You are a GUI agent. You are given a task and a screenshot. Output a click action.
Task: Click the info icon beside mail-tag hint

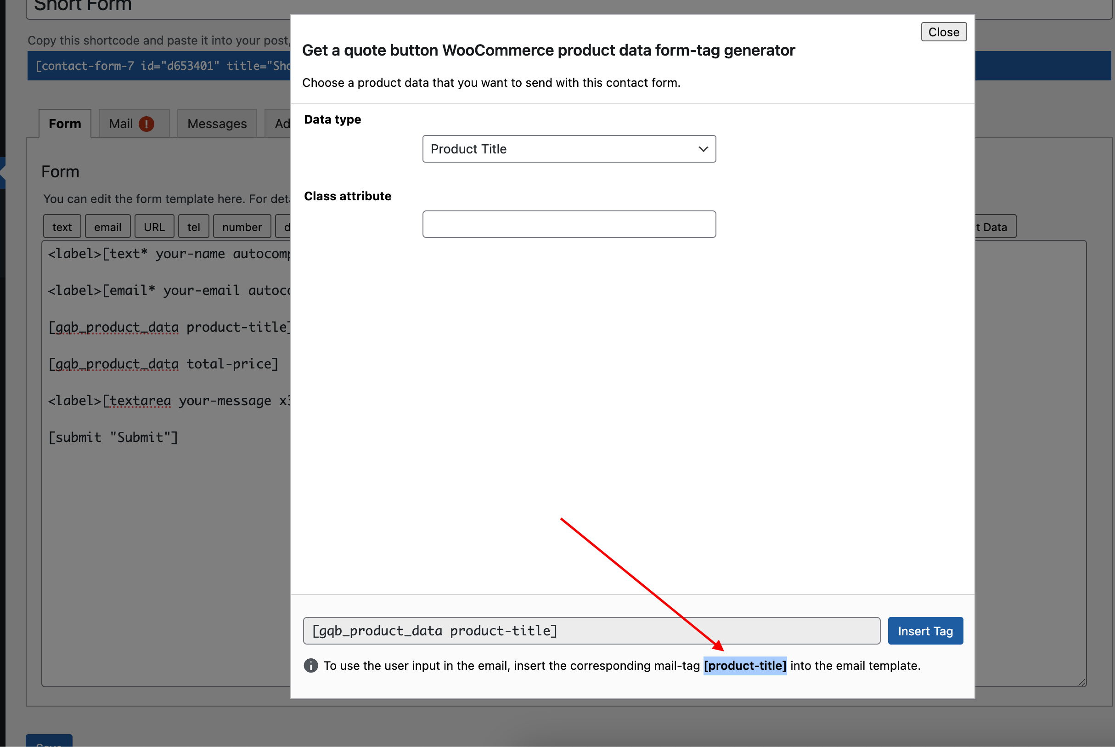311,666
